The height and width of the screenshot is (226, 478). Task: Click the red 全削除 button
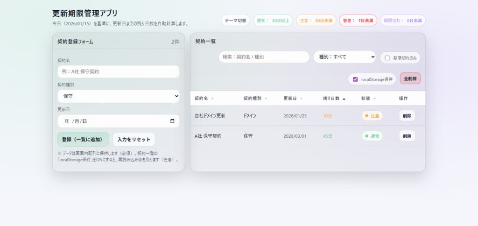[410, 79]
